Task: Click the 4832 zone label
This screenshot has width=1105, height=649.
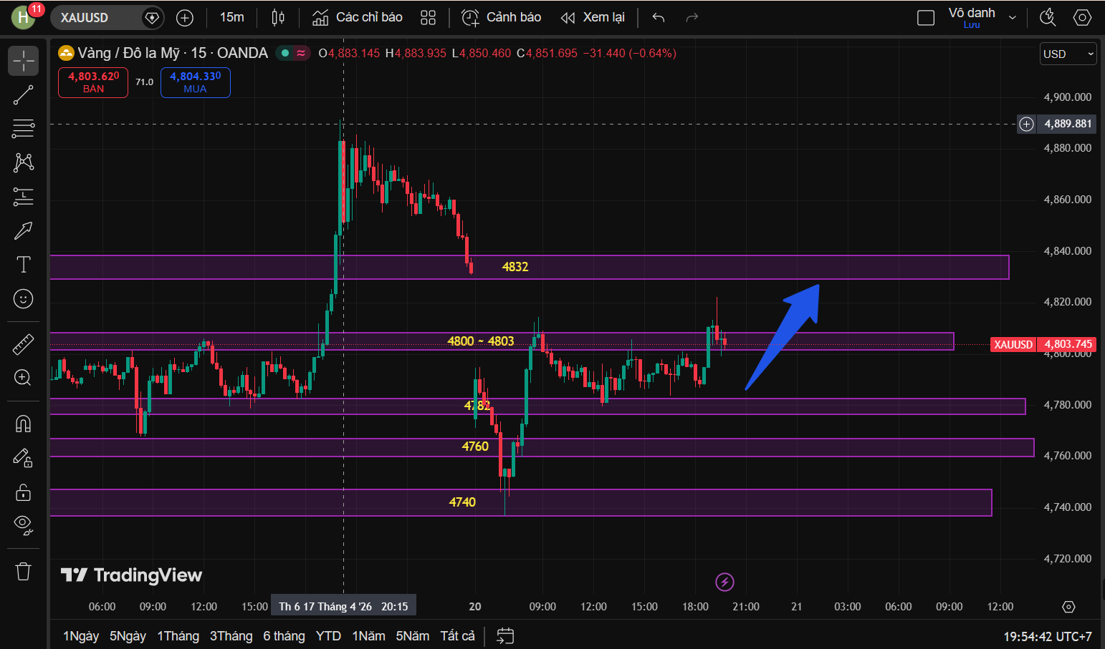Action: click(x=515, y=267)
